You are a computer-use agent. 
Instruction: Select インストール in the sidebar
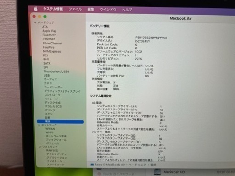(55, 161)
